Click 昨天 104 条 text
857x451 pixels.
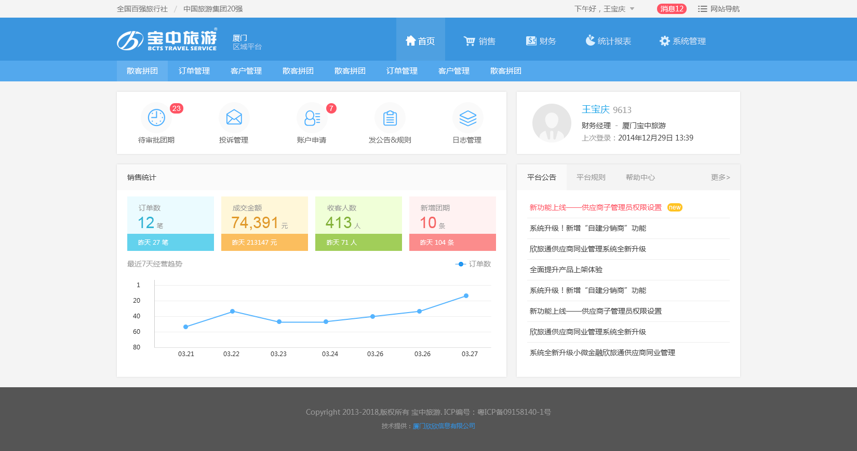pyautogui.click(x=437, y=243)
